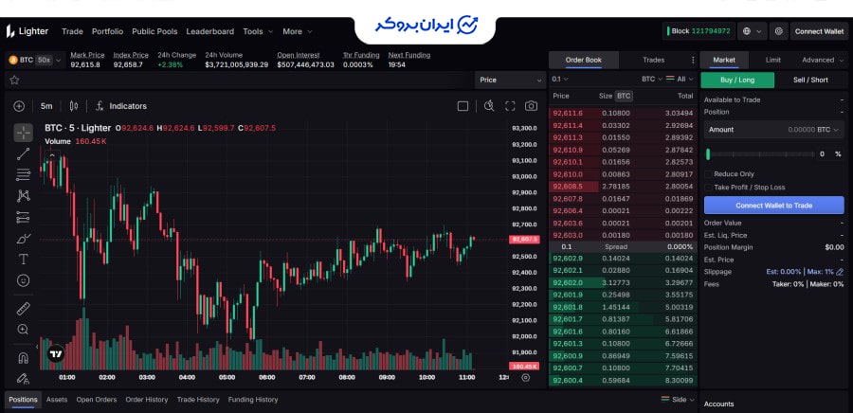The width and height of the screenshot is (853, 413).
Task: Change the 5m chart interval
Action: [x=46, y=106]
